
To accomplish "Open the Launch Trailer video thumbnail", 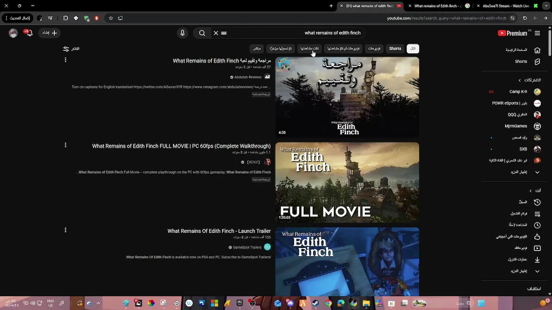I will 347,262.
